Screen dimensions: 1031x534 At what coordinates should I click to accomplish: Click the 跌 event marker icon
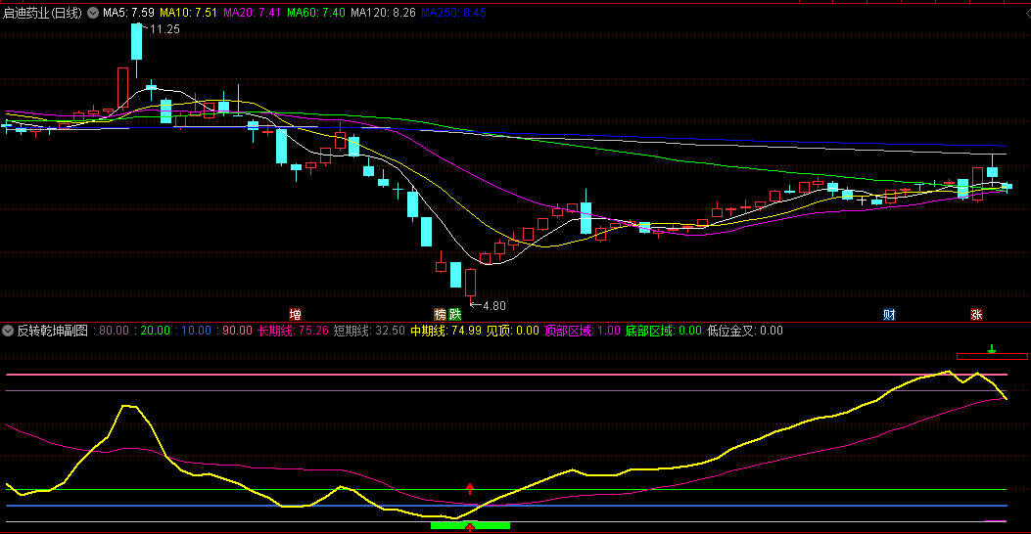pyautogui.click(x=454, y=314)
